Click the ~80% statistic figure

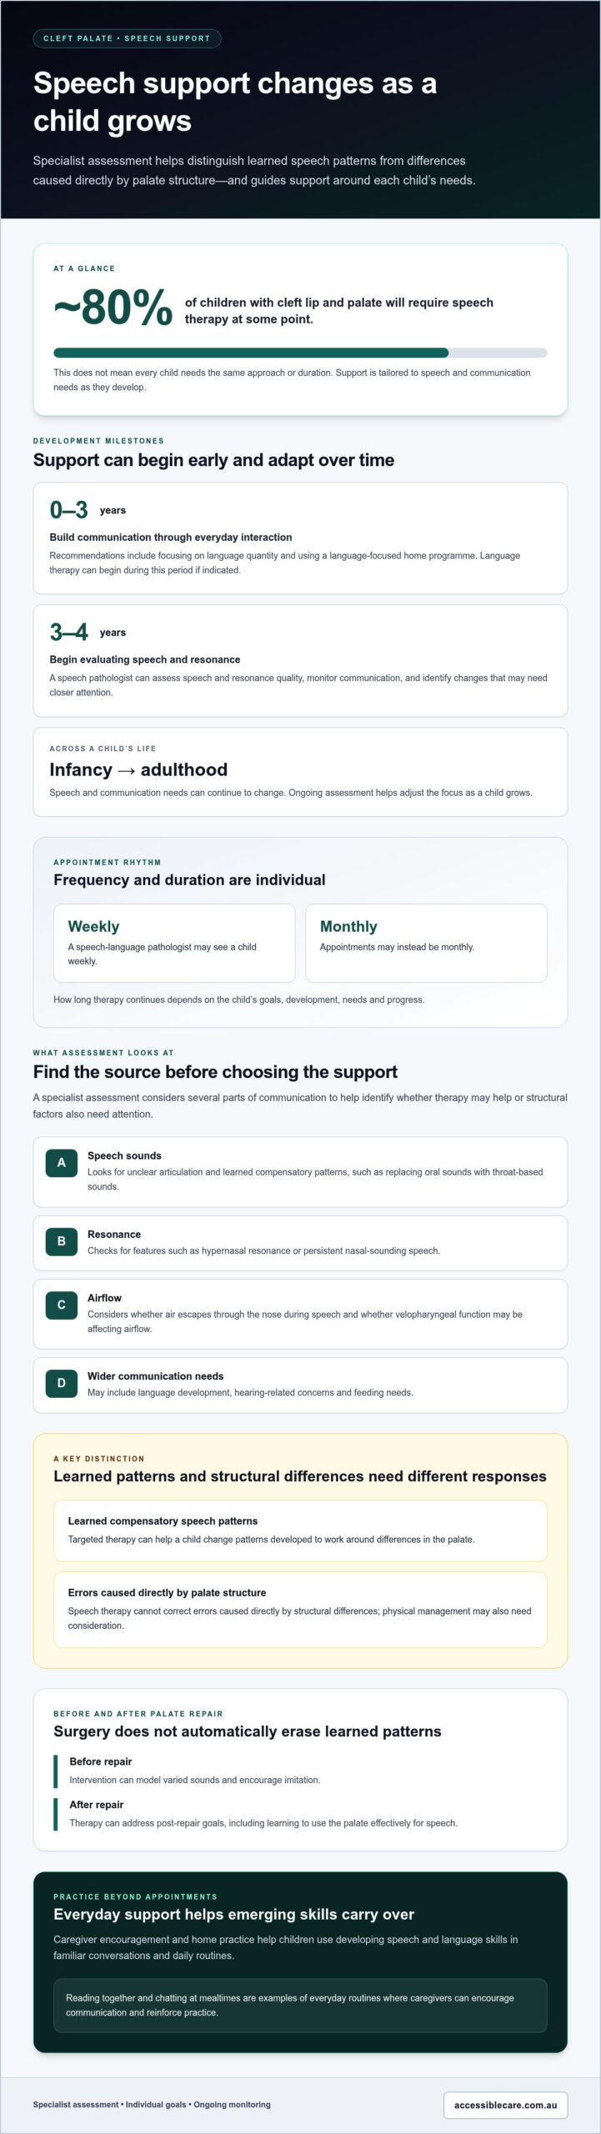point(113,308)
